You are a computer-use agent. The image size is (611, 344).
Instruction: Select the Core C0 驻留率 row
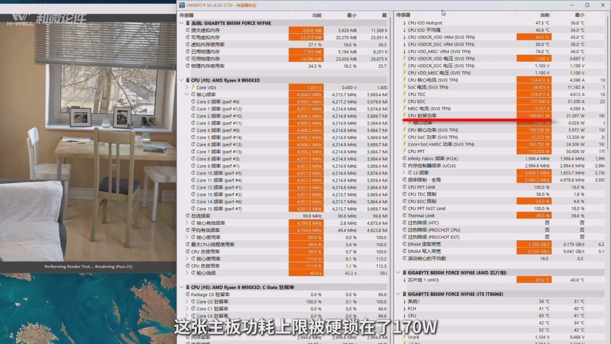tap(283, 302)
